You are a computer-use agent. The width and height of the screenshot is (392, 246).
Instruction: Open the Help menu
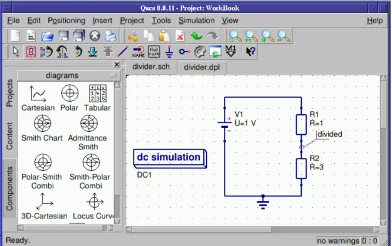[374, 21]
